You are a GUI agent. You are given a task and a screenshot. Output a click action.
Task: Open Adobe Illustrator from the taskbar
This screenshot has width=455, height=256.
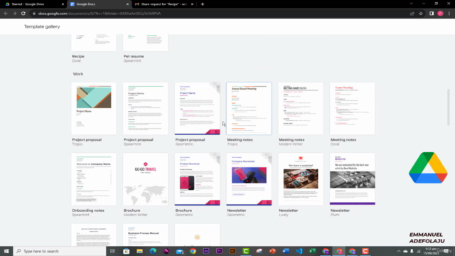(x=232, y=251)
